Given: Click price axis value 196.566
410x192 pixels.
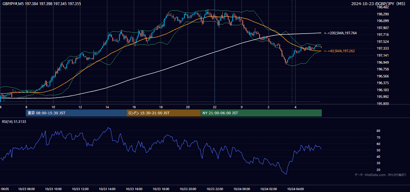Looking at the screenshot, I should (382, 76).
